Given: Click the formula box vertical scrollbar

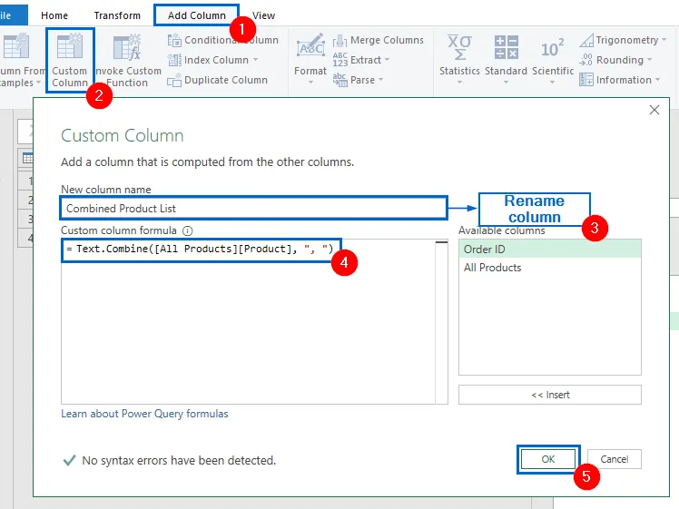Looking at the screenshot, I should coord(442,322).
